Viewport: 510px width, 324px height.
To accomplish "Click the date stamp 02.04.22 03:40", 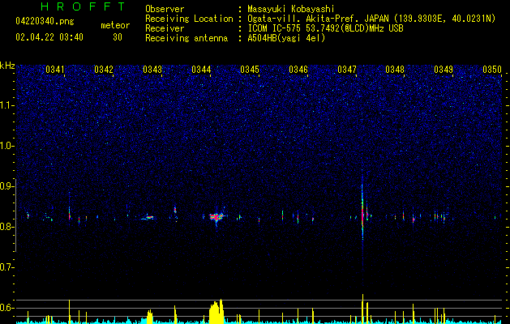I will tap(49, 37).
